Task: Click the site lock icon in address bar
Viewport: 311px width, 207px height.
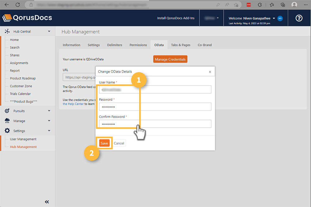Action: point(31,5)
